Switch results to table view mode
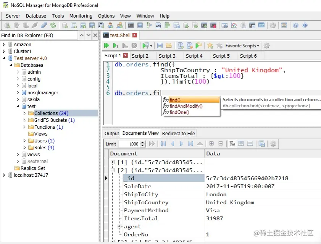 click(x=241, y=144)
